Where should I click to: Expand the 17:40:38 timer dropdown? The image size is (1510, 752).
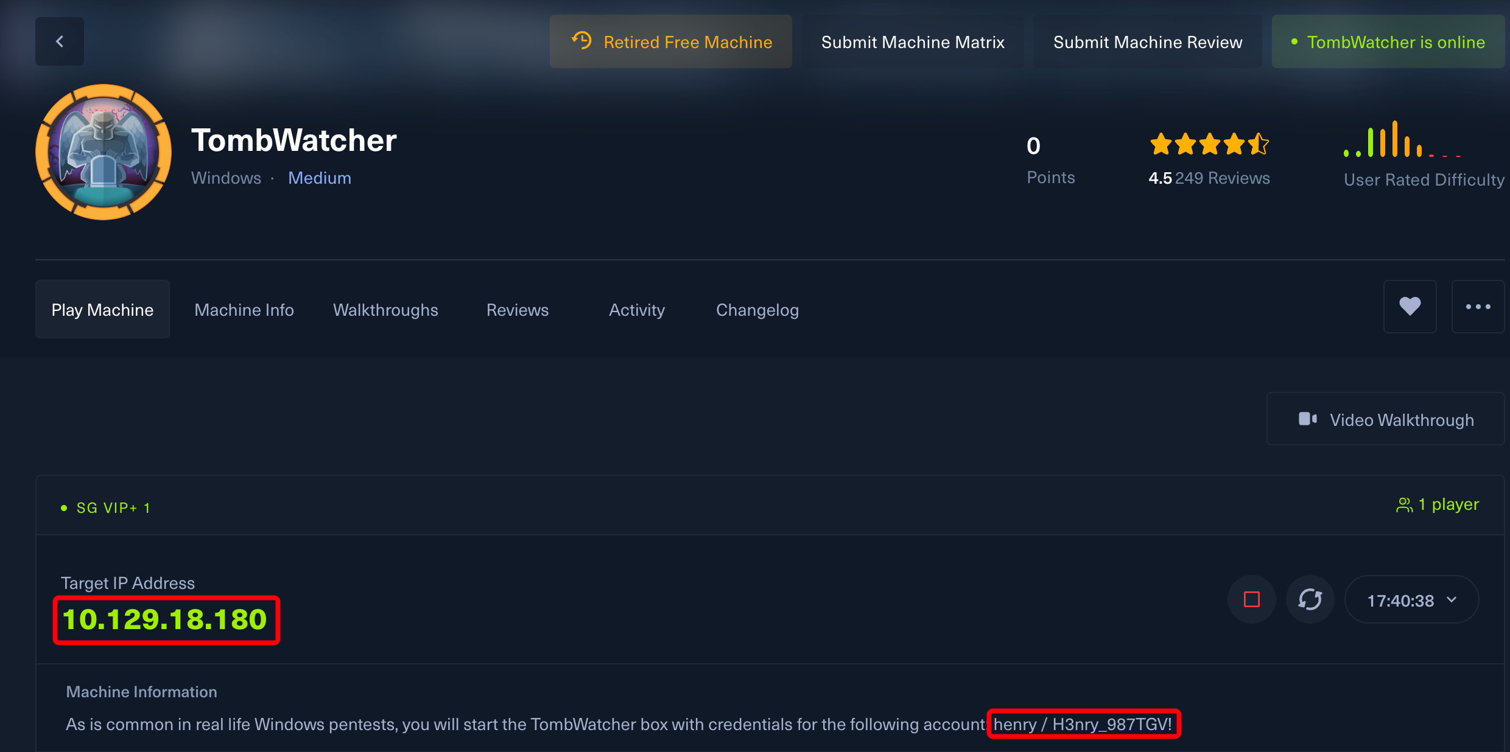coord(1452,600)
